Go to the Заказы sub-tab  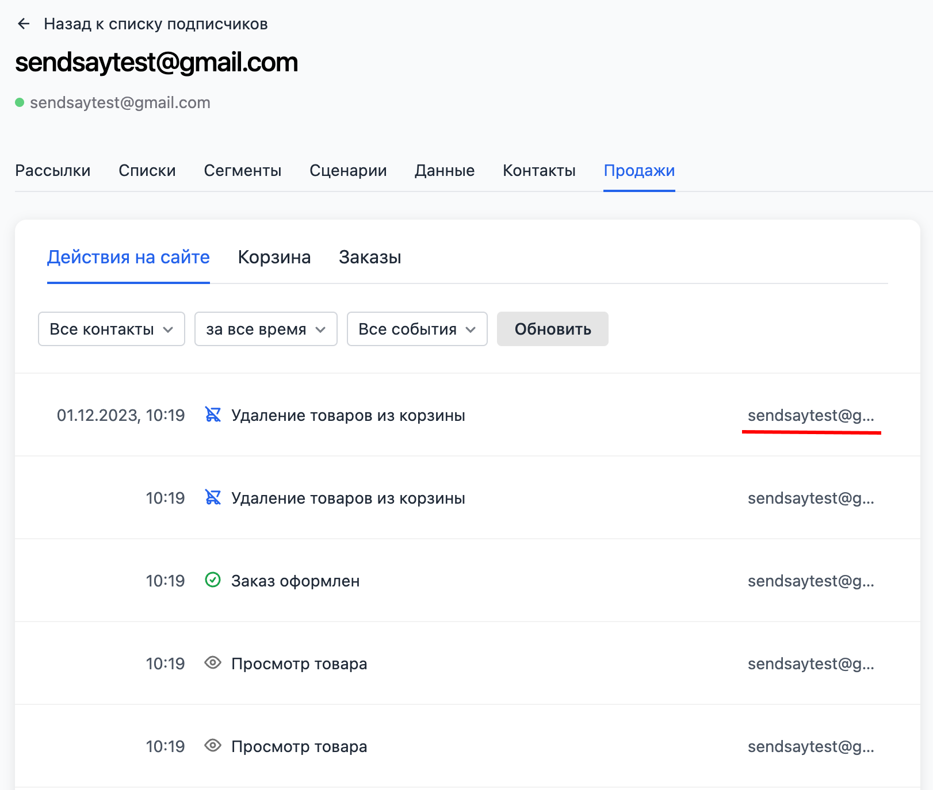coord(370,257)
